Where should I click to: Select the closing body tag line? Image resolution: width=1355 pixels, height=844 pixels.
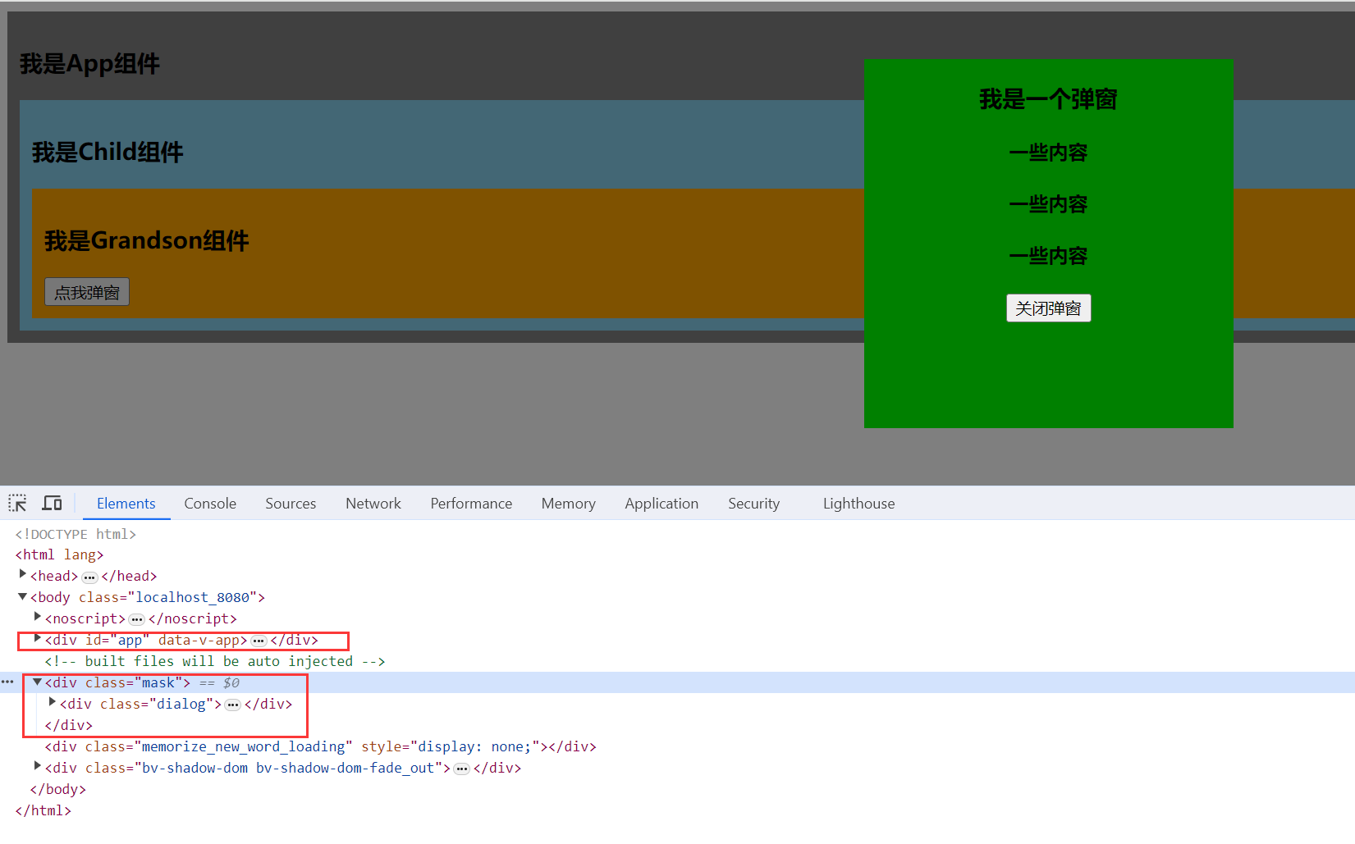click(x=57, y=790)
